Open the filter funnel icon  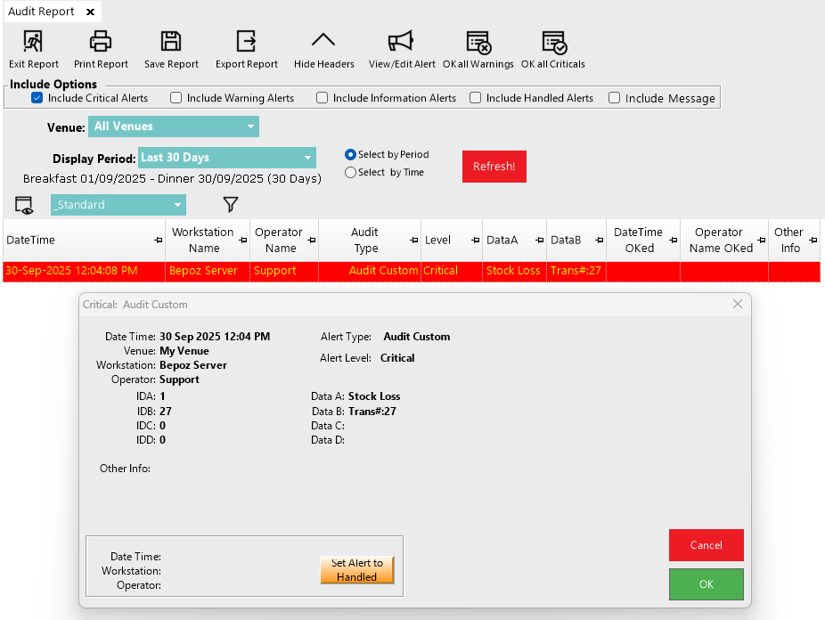pos(231,205)
